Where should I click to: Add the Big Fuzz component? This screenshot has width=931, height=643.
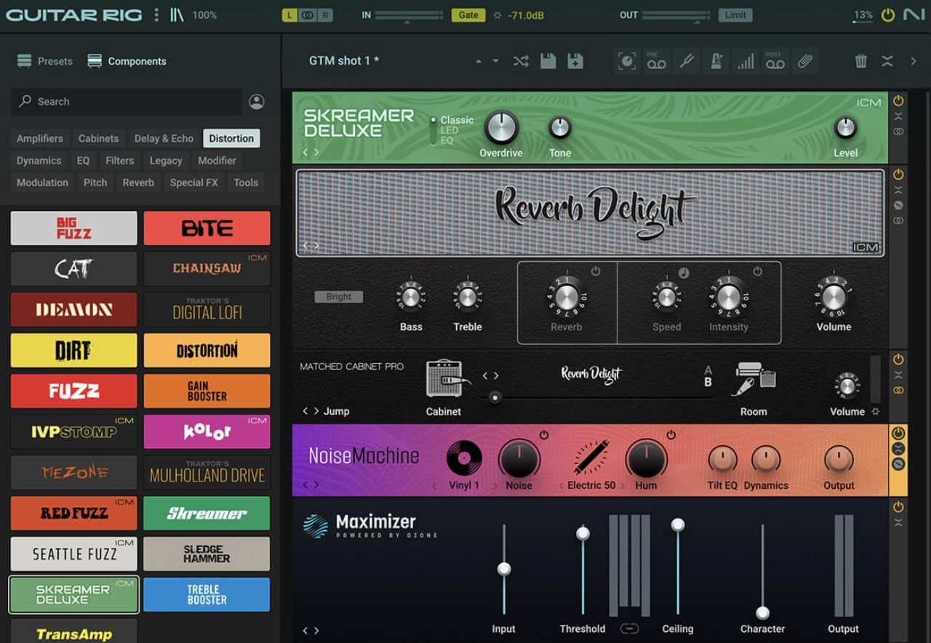(73, 228)
